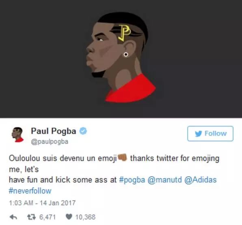242x225 pixels.
Task: View the 10,368 likes count
Action: pos(85,217)
